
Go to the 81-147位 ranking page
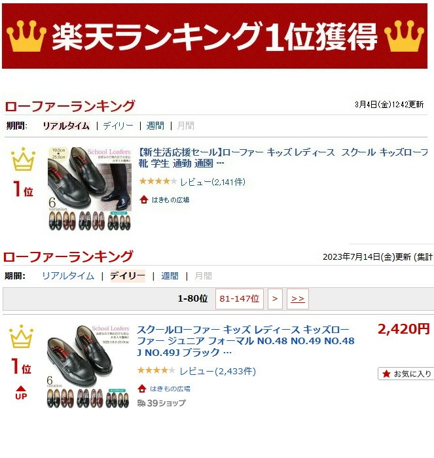240,299
